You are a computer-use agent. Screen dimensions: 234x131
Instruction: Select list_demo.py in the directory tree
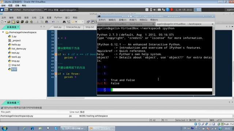click(19, 49)
